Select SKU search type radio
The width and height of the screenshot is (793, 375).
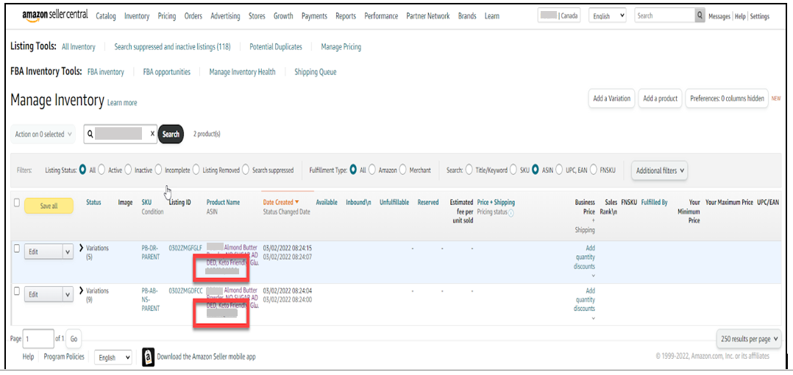pyautogui.click(x=513, y=170)
